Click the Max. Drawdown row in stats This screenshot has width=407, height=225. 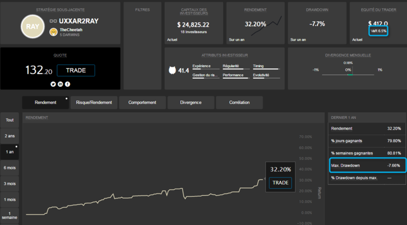click(366, 165)
